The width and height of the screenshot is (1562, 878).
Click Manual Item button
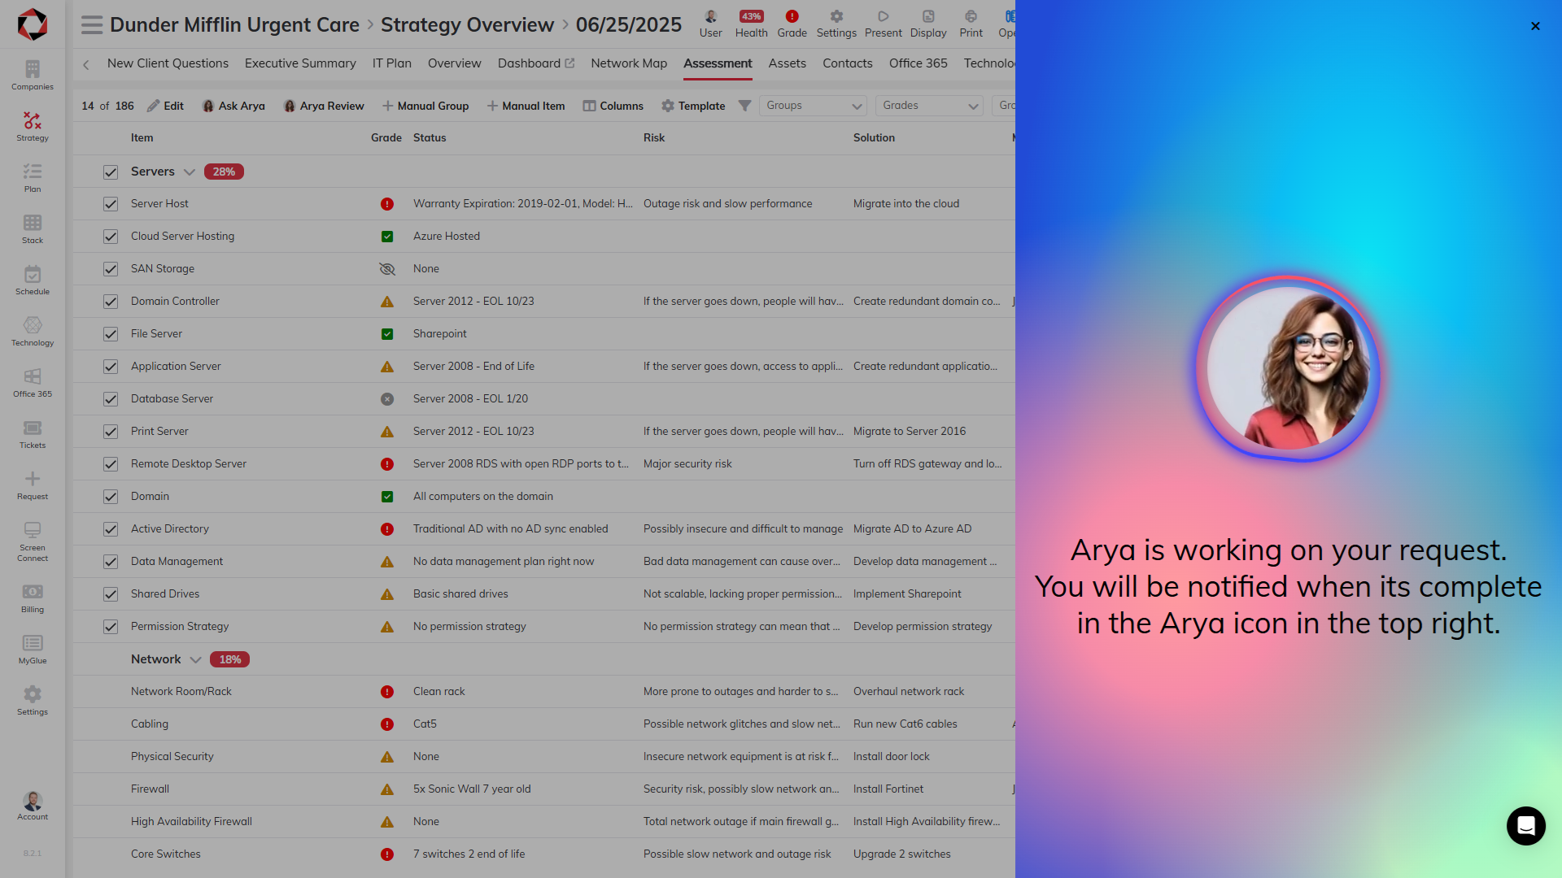[x=526, y=106]
